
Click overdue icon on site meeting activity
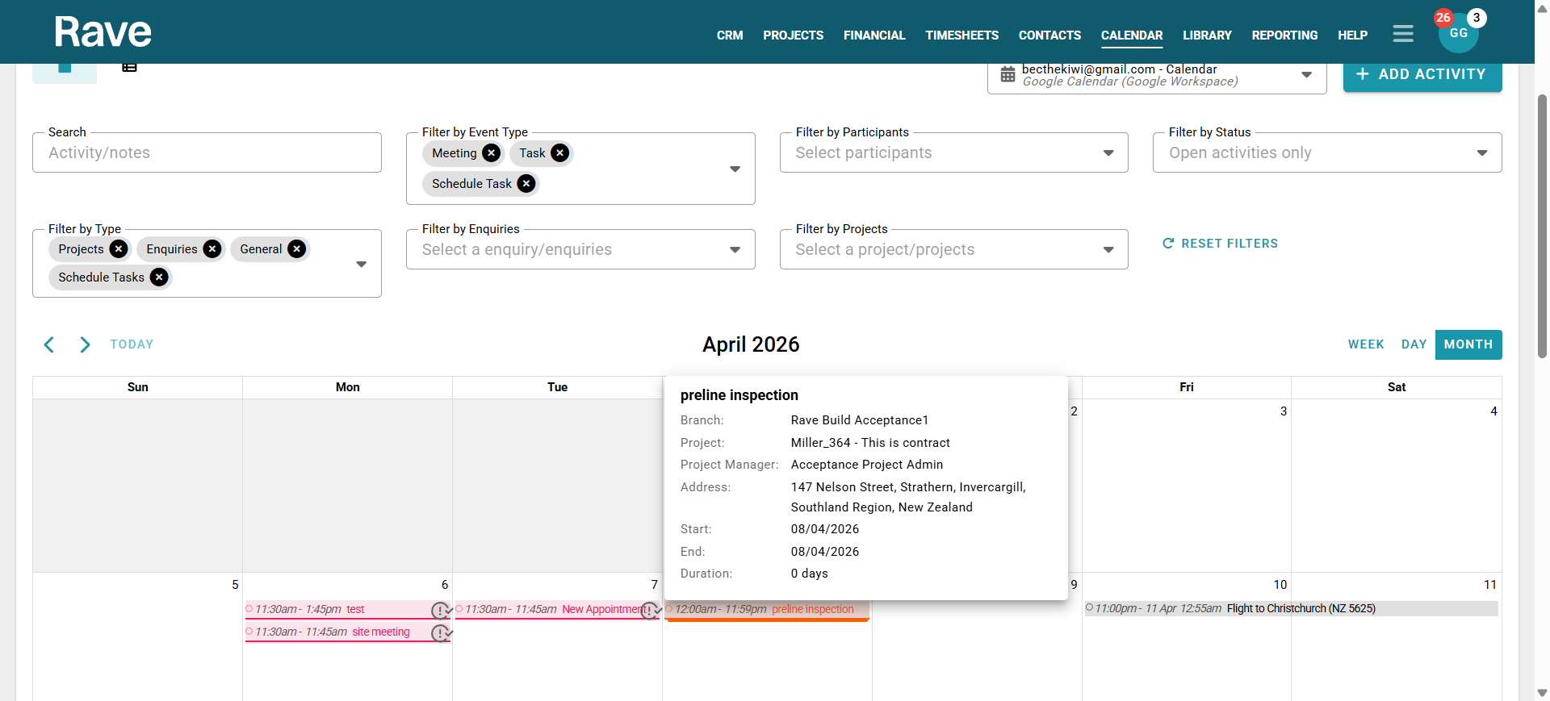click(x=441, y=633)
